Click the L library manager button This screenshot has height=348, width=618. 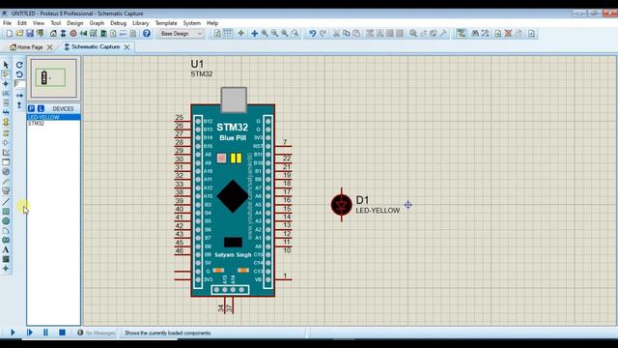41,108
